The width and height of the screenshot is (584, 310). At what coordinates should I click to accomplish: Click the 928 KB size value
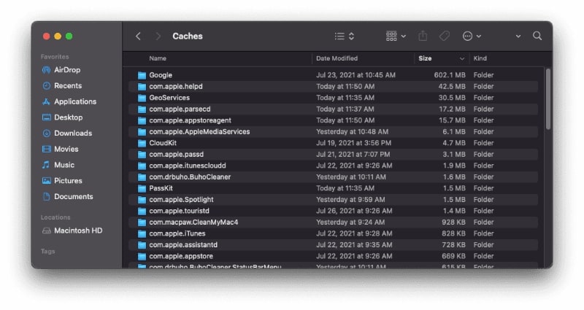(453, 222)
